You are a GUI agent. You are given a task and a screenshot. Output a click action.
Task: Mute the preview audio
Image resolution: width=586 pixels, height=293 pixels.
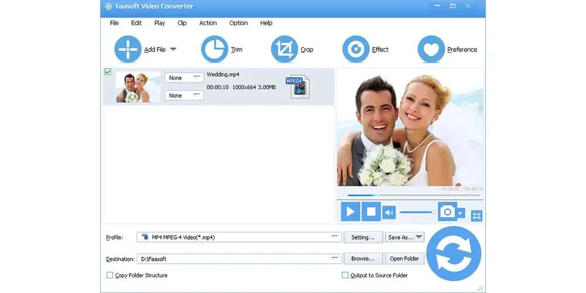pos(389,213)
